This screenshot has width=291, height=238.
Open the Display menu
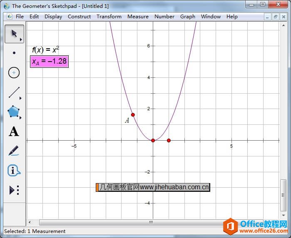[53, 17]
